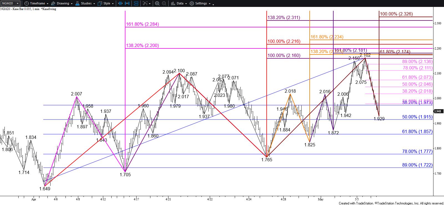Select the 138.20% (2.311) extension label
This screenshot has width=444, height=205.
(284, 18)
